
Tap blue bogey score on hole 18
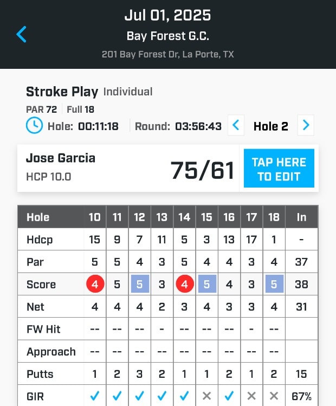(x=274, y=284)
